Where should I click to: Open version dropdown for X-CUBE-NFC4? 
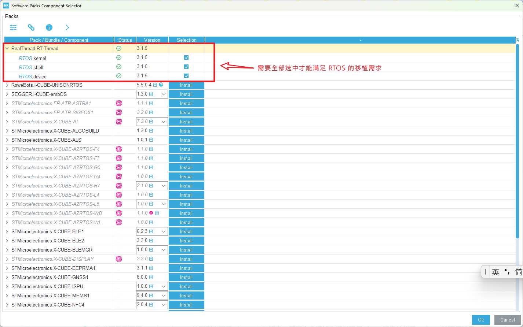tap(164, 305)
